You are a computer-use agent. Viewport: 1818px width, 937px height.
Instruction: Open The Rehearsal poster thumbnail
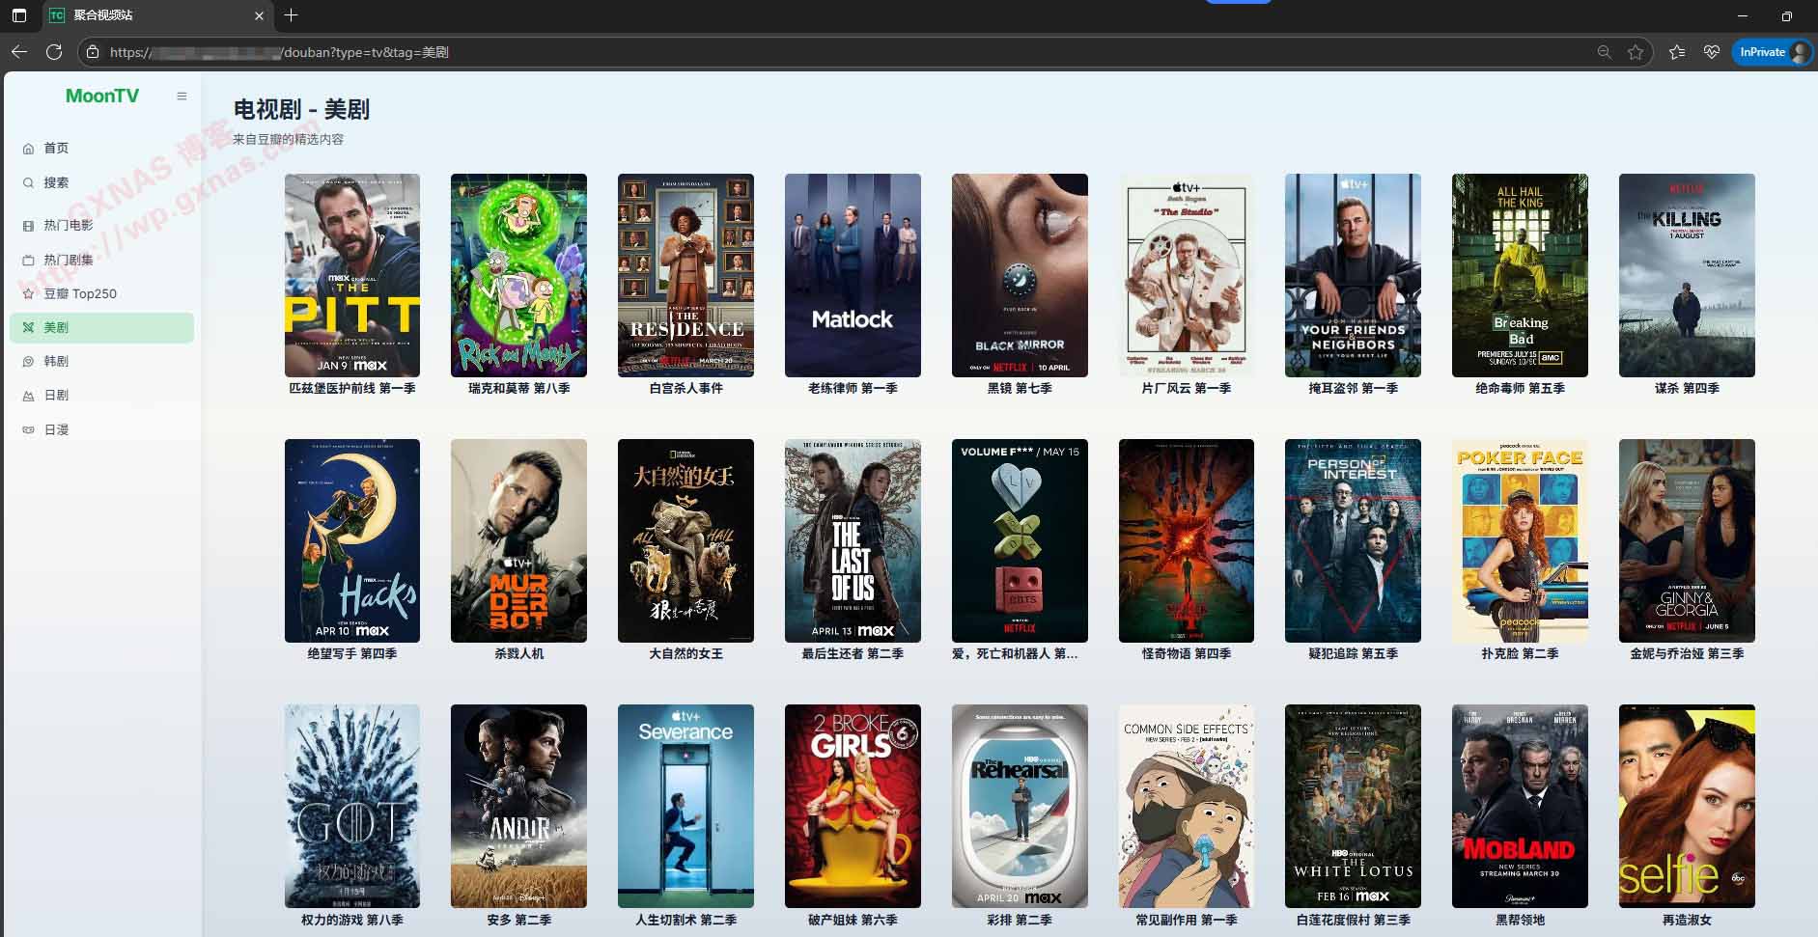tap(1020, 806)
